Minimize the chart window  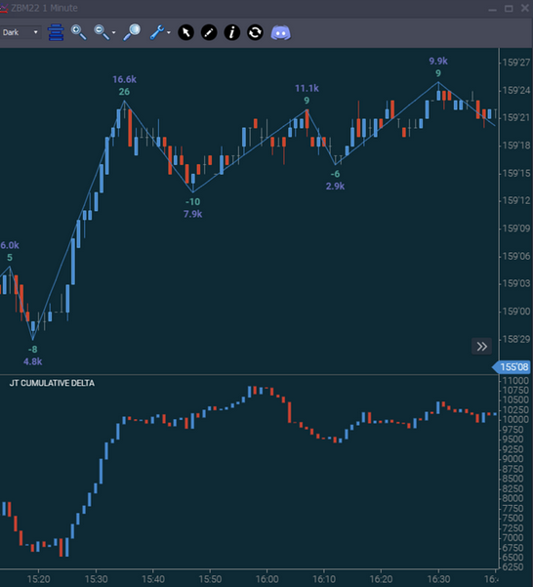click(x=493, y=9)
